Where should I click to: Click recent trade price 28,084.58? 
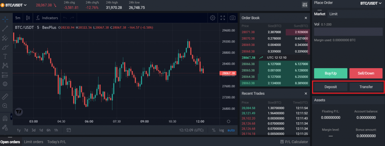click(248, 108)
